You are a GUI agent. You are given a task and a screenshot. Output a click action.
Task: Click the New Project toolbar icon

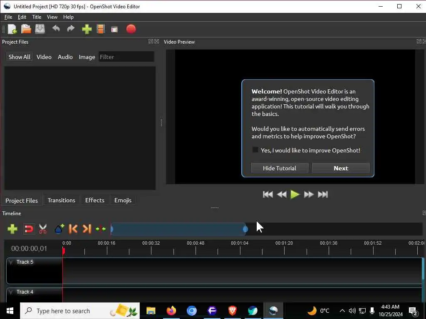click(12, 29)
